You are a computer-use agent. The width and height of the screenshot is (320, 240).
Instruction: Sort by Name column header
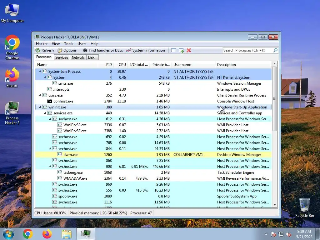[x=67, y=65]
